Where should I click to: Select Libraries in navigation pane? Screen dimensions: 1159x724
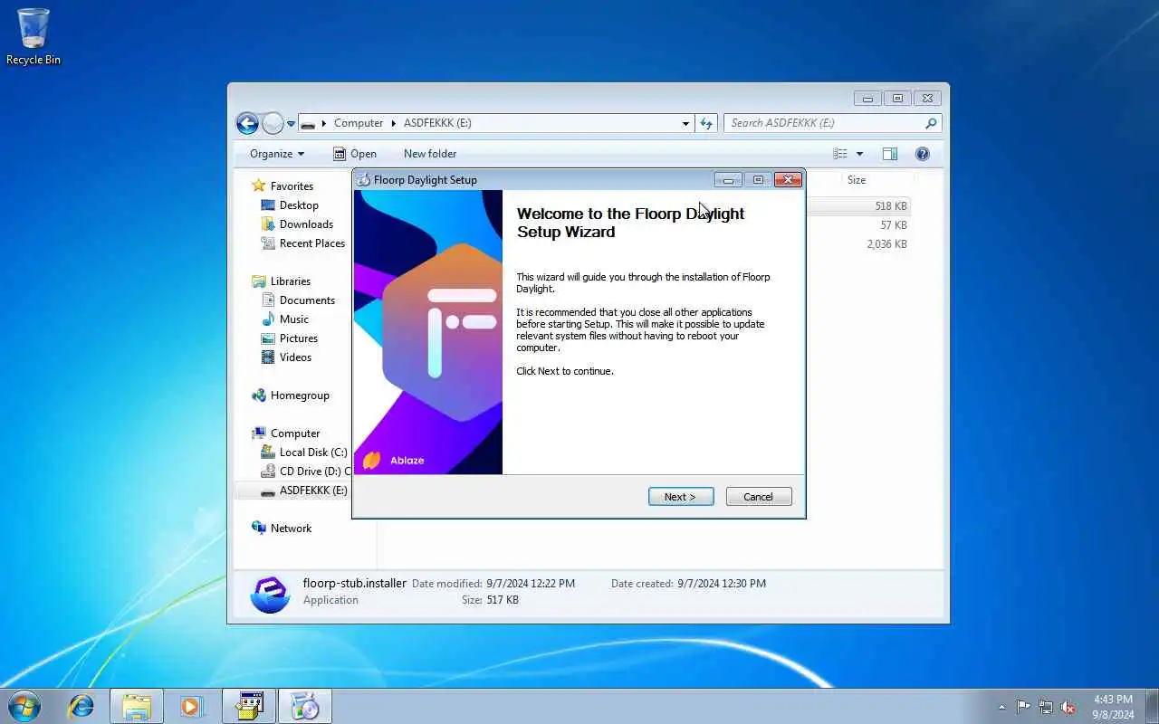[x=290, y=281]
